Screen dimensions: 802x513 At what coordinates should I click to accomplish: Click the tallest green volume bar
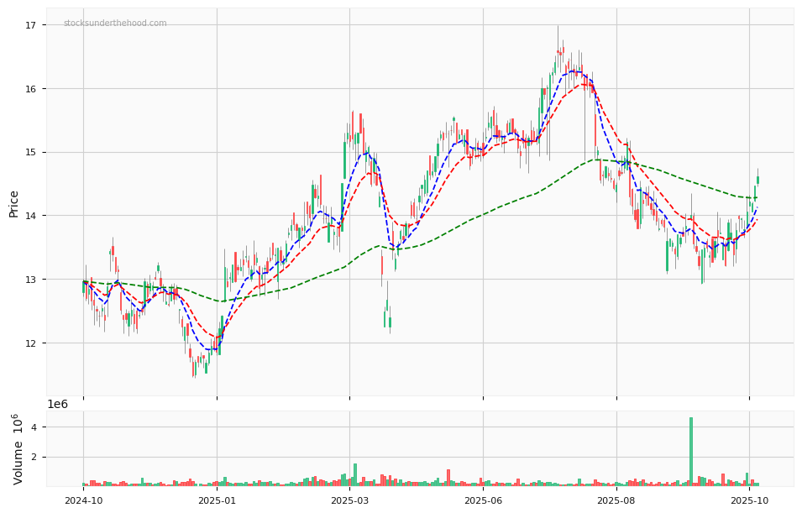[x=691, y=452]
